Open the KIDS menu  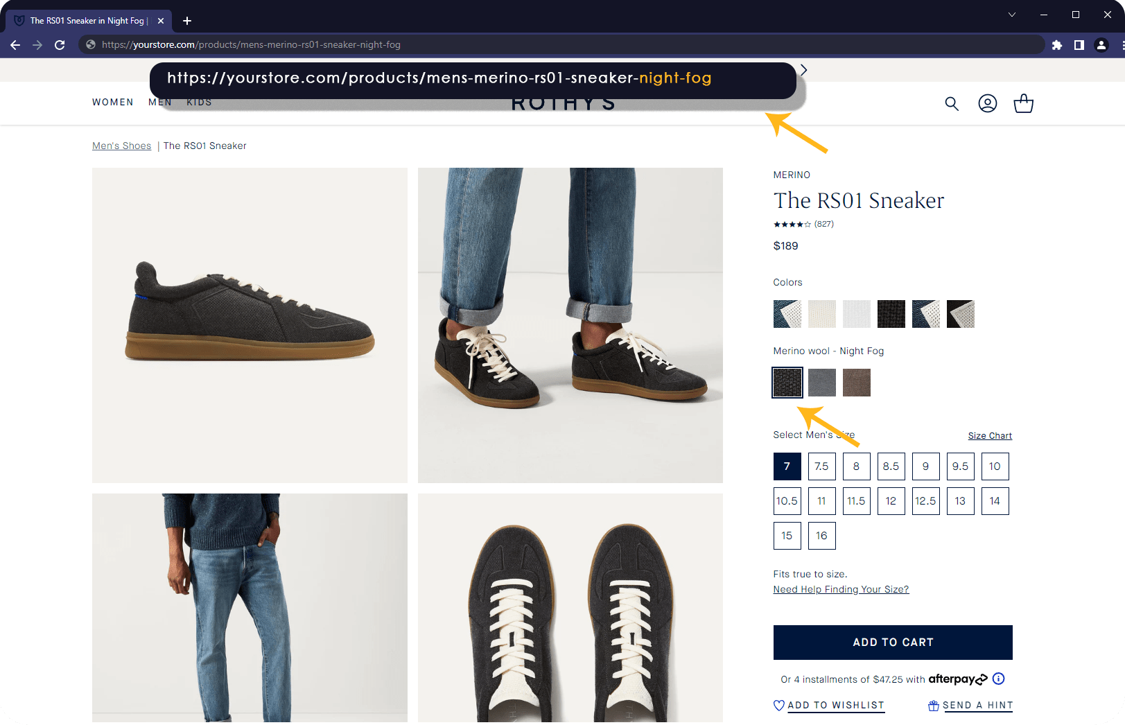click(x=199, y=102)
